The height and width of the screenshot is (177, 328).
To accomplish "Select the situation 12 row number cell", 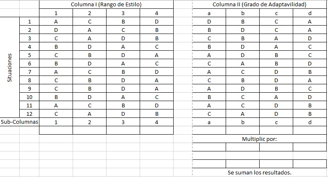I will pyautogui.click(x=29, y=114).
